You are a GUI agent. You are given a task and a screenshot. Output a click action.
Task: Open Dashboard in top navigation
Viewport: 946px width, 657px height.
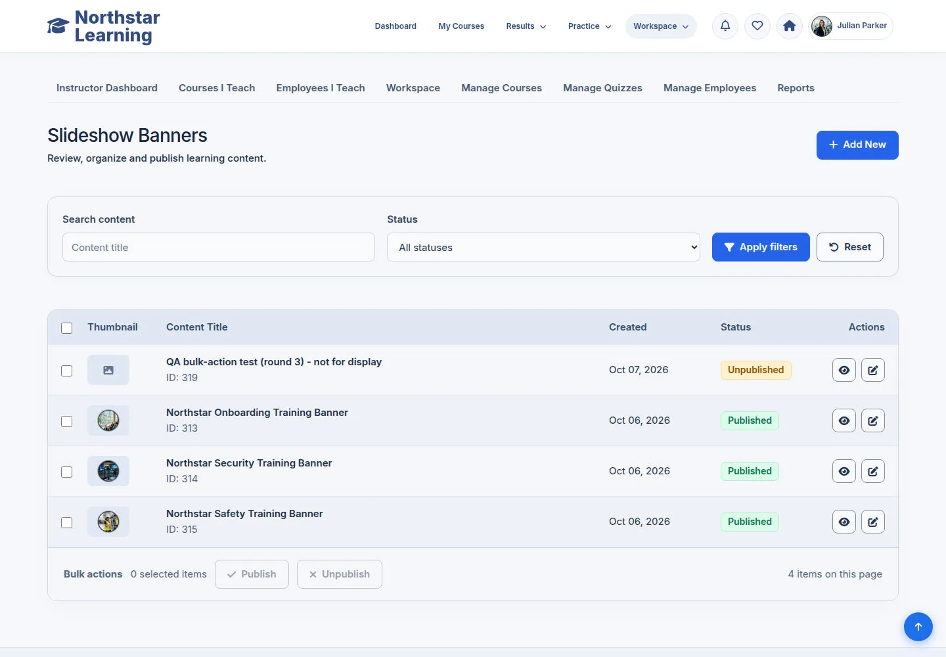pos(395,26)
